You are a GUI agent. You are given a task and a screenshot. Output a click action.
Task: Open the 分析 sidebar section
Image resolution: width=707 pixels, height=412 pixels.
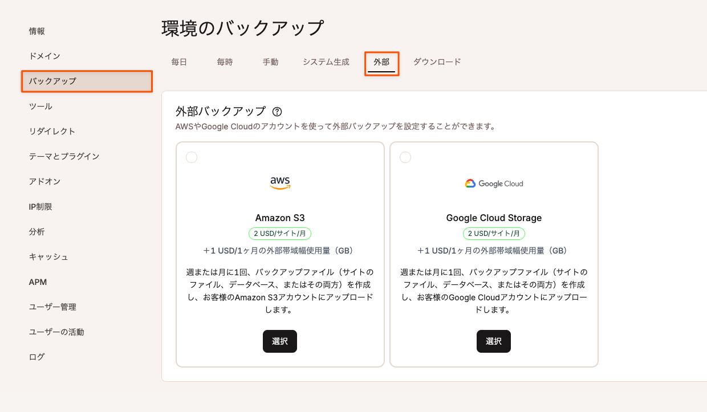pos(36,231)
